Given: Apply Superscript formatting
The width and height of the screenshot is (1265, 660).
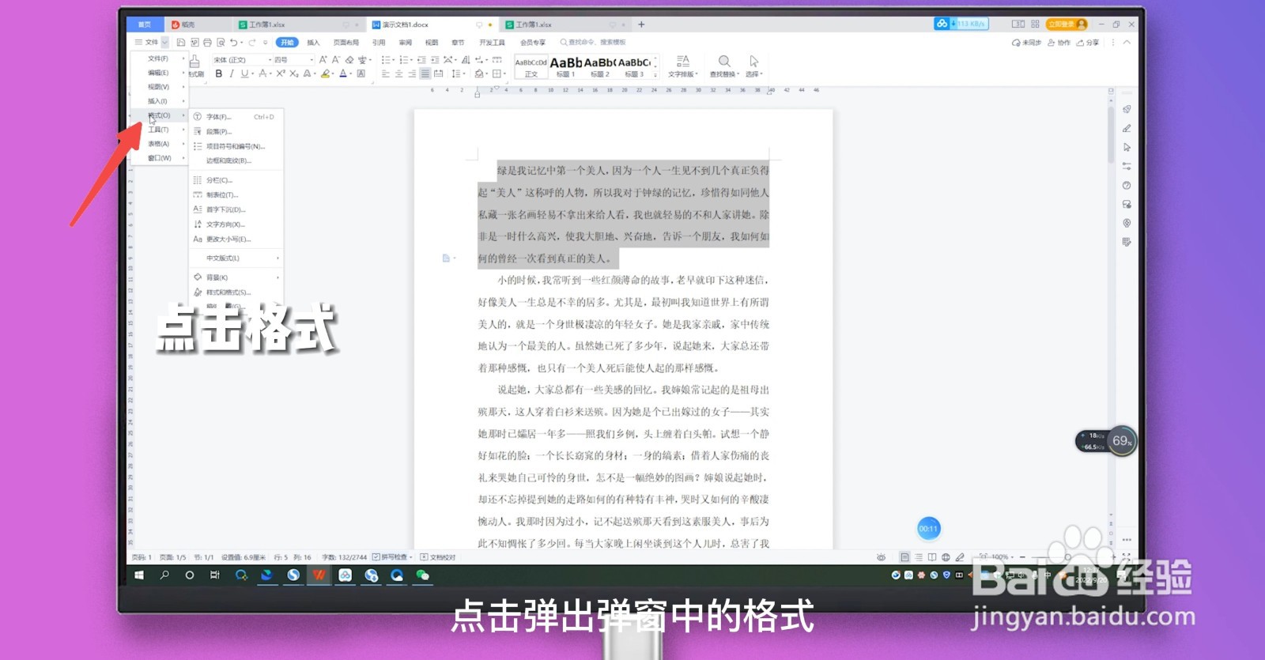Looking at the screenshot, I should click(x=281, y=74).
